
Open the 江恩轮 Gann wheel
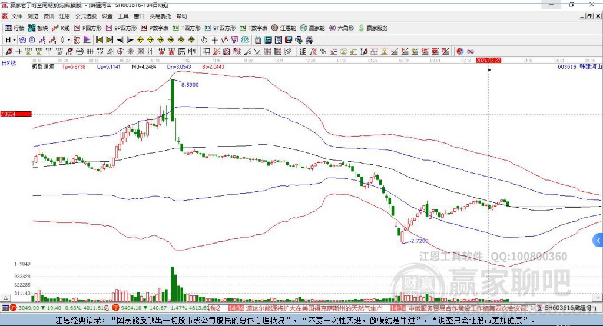283,28
